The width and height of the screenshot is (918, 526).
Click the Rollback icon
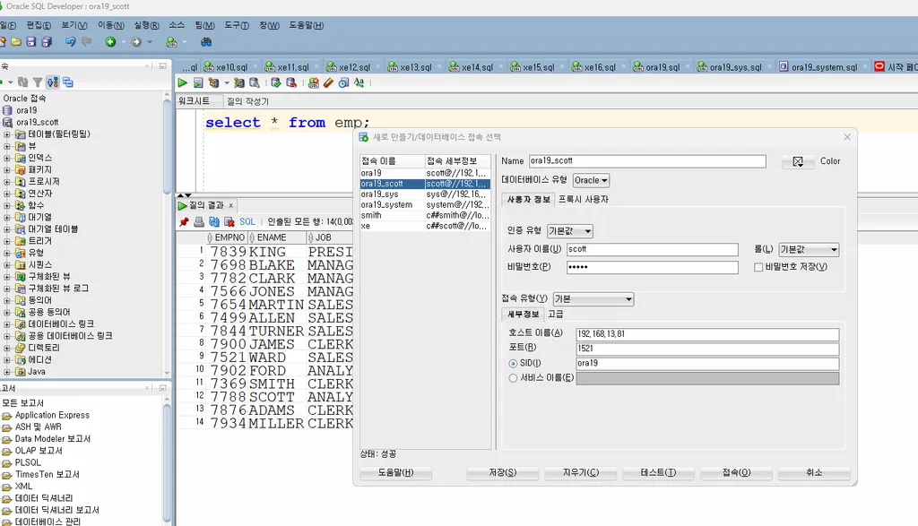click(291, 83)
